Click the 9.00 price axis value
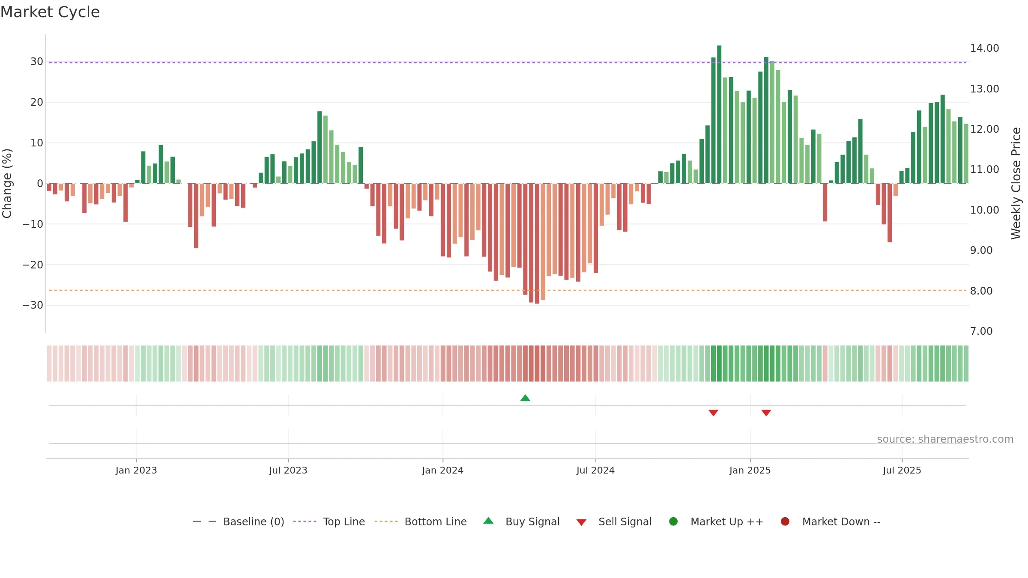Screen dimensions: 1028x578 tap(981, 250)
